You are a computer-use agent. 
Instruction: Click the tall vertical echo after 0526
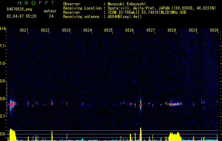point(140,105)
